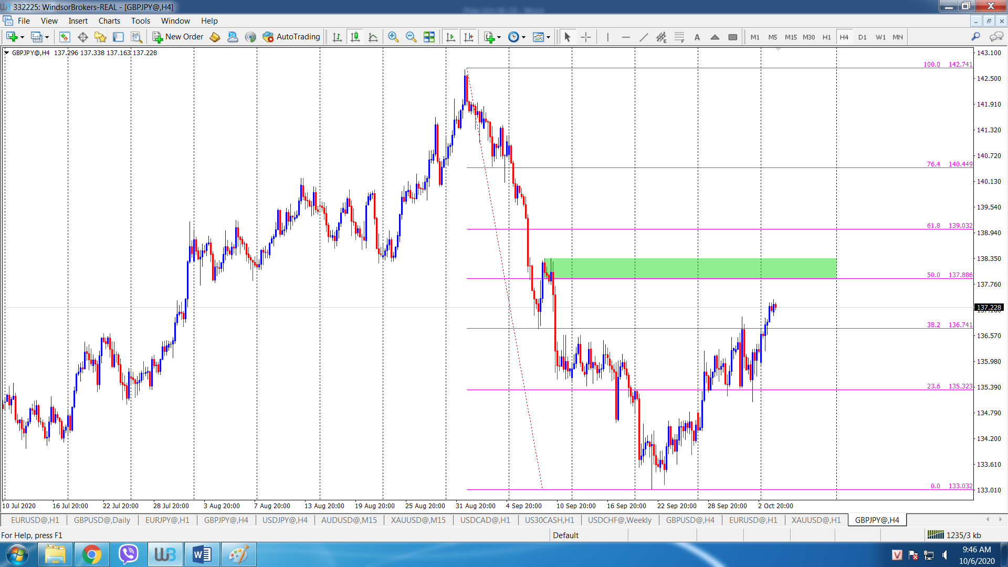Select the horizontal line drawing tool
Viewport: 1008px width, 567px height.
click(625, 37)
